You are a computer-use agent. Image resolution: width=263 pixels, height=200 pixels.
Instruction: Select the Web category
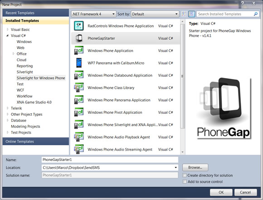[20, 48]
